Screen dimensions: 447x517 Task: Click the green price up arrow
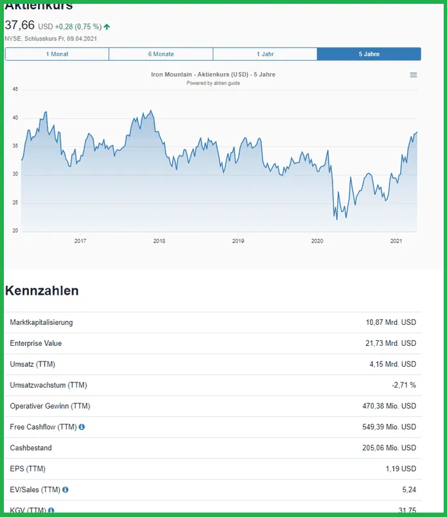coord(107,27)
